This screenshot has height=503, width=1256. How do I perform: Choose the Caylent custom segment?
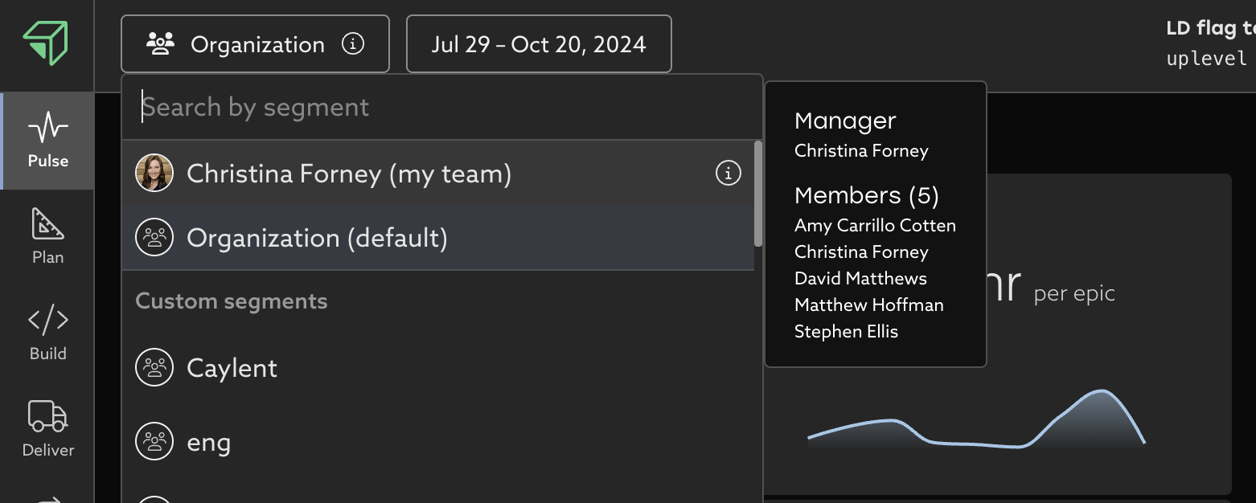pos(232,368)
